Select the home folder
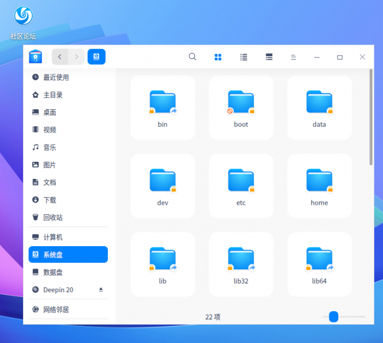 click(319, 186)
